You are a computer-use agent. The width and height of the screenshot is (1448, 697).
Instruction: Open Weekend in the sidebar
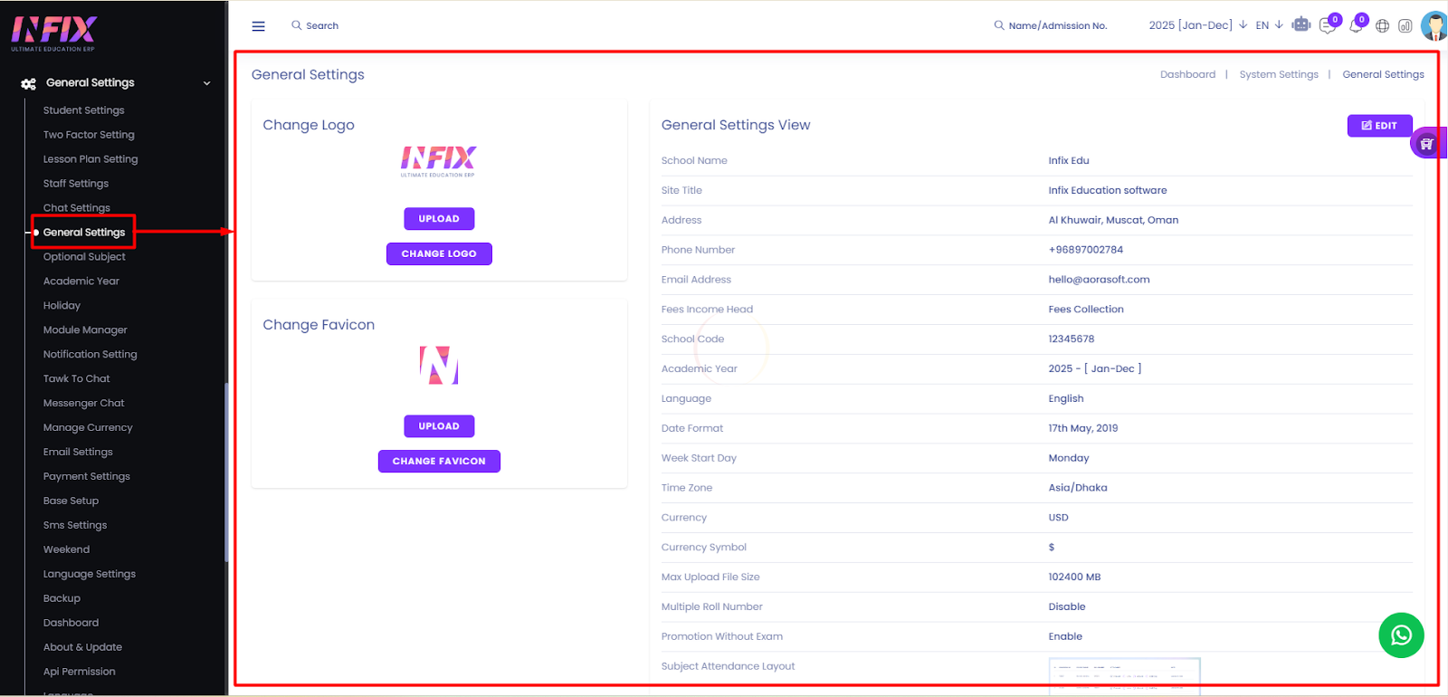[x=66, y=550]
